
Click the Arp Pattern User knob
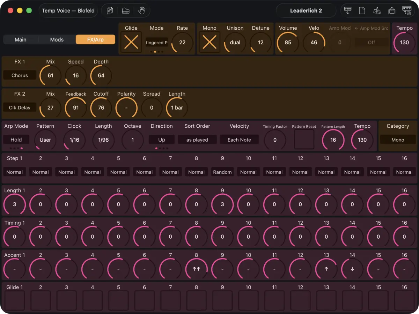pos(45,140)
